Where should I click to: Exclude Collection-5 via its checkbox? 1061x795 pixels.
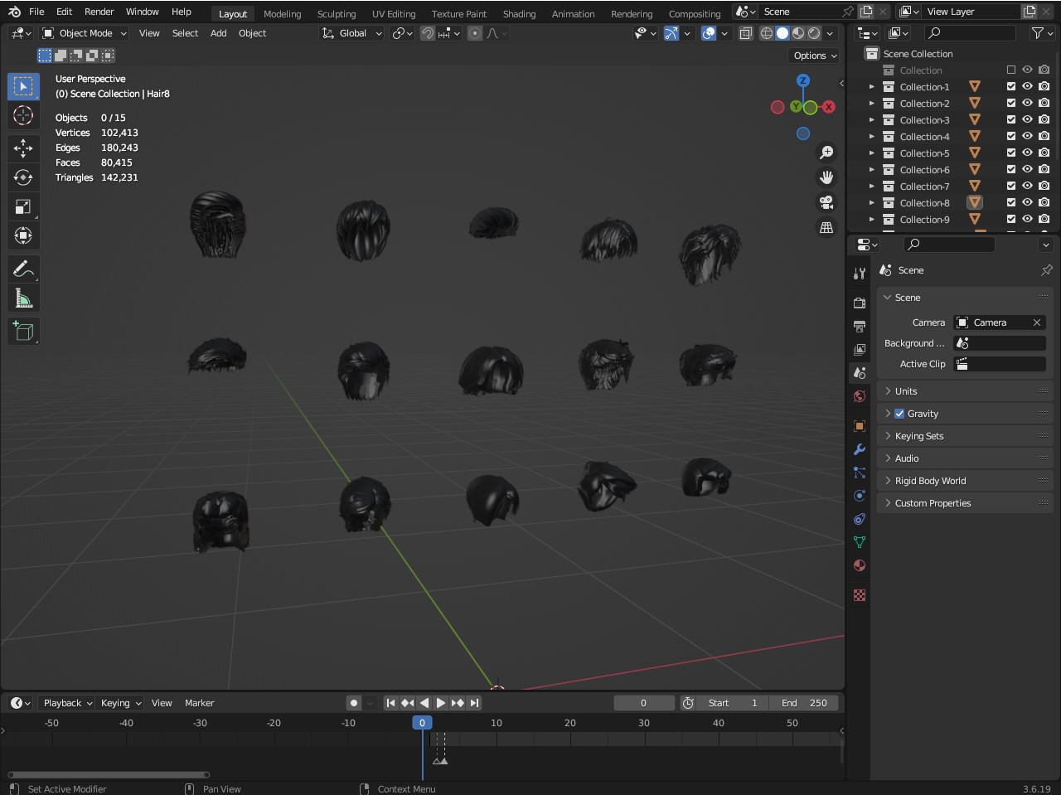1011,153
